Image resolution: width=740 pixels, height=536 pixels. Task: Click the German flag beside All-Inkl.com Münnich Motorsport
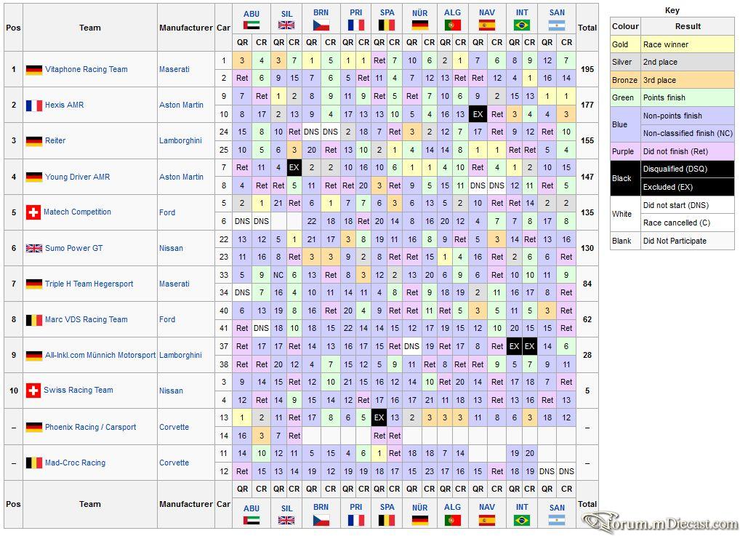point(34,355)
